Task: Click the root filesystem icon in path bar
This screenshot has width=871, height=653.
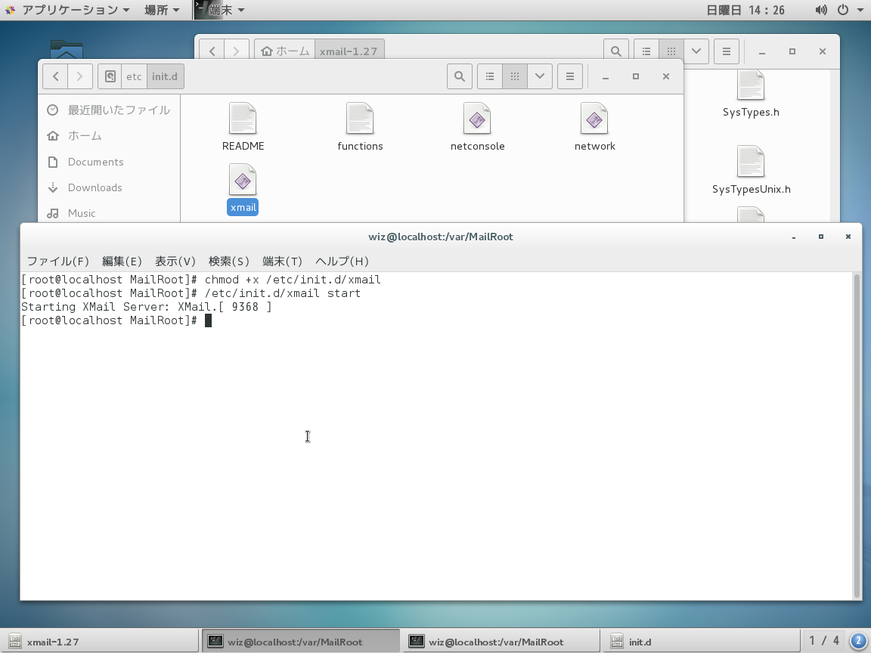Action: pos(110,76)
